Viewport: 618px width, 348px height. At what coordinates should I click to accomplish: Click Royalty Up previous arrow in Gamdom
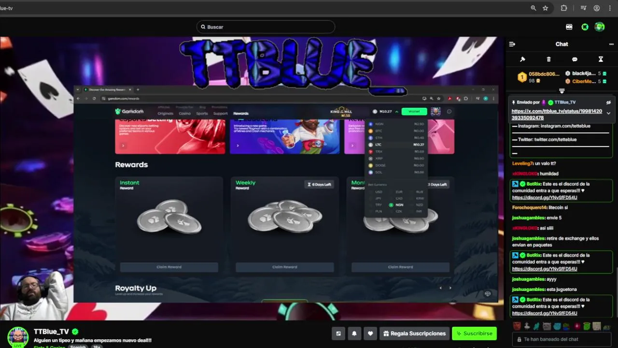pyautogui.click(x=440, y=288)
